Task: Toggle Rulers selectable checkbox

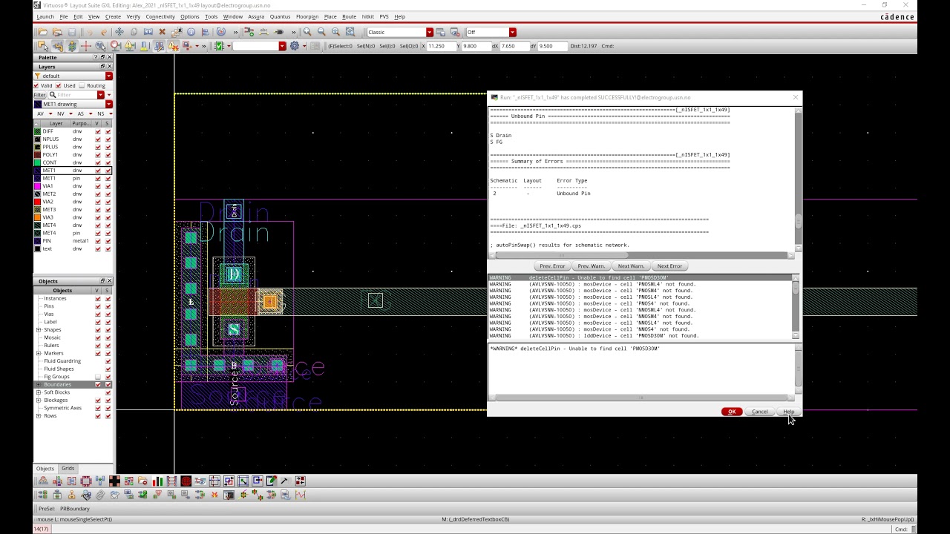Action: [108, 346]
